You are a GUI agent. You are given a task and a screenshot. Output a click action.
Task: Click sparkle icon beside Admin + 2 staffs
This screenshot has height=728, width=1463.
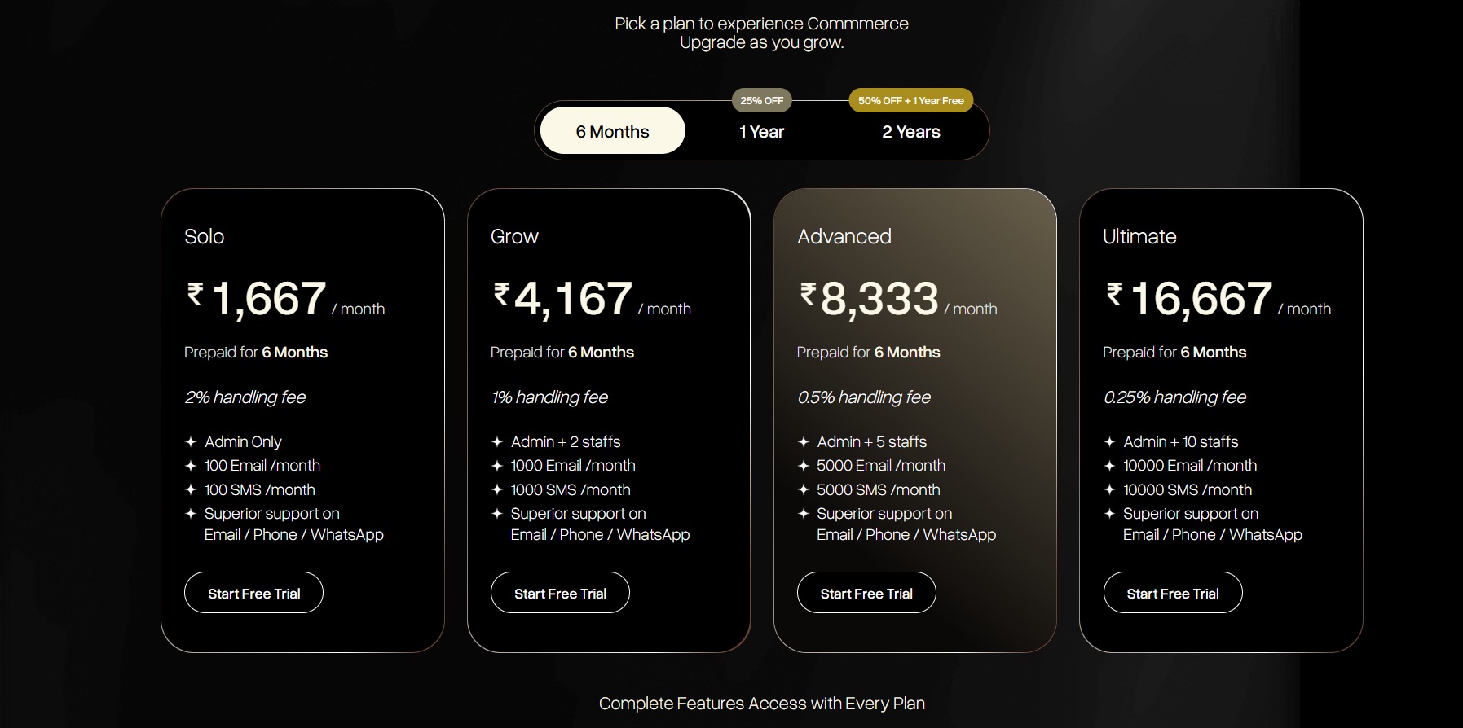pyautogui.click(x=497, y=441)
